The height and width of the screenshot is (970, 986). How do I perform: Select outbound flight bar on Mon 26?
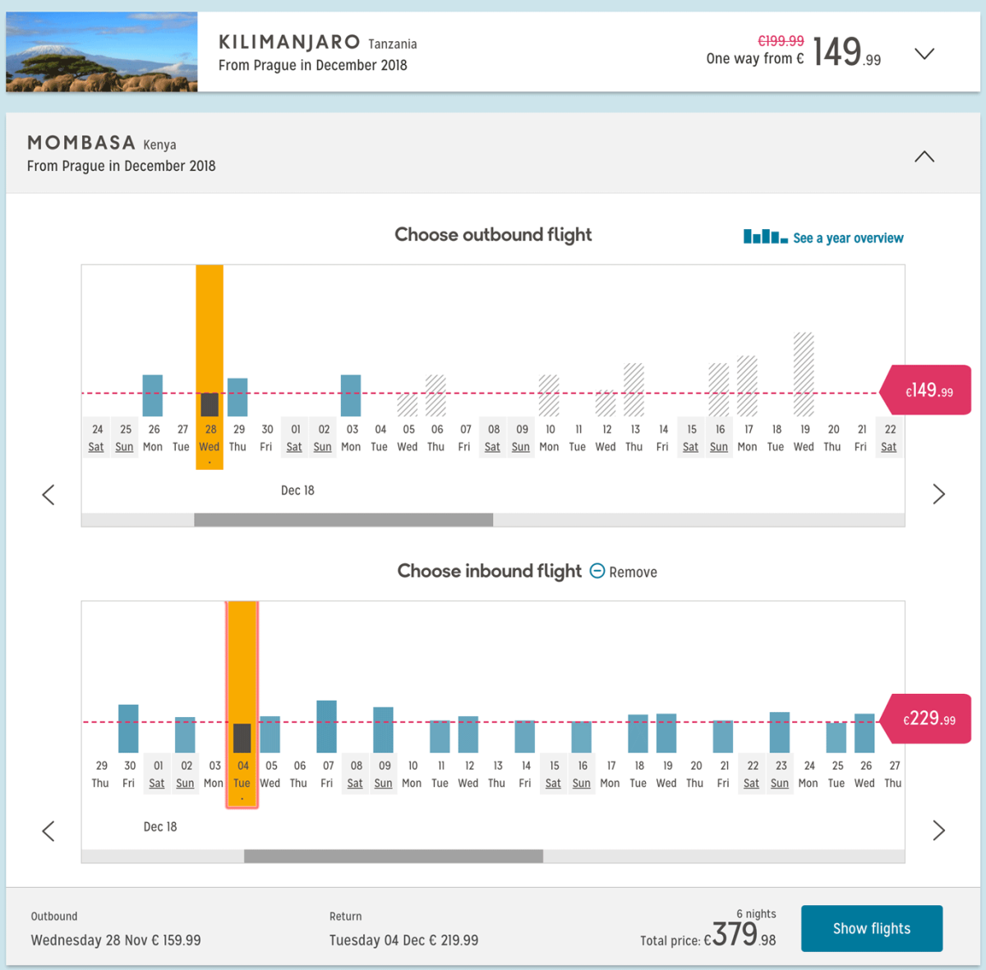tap(153, 396)
